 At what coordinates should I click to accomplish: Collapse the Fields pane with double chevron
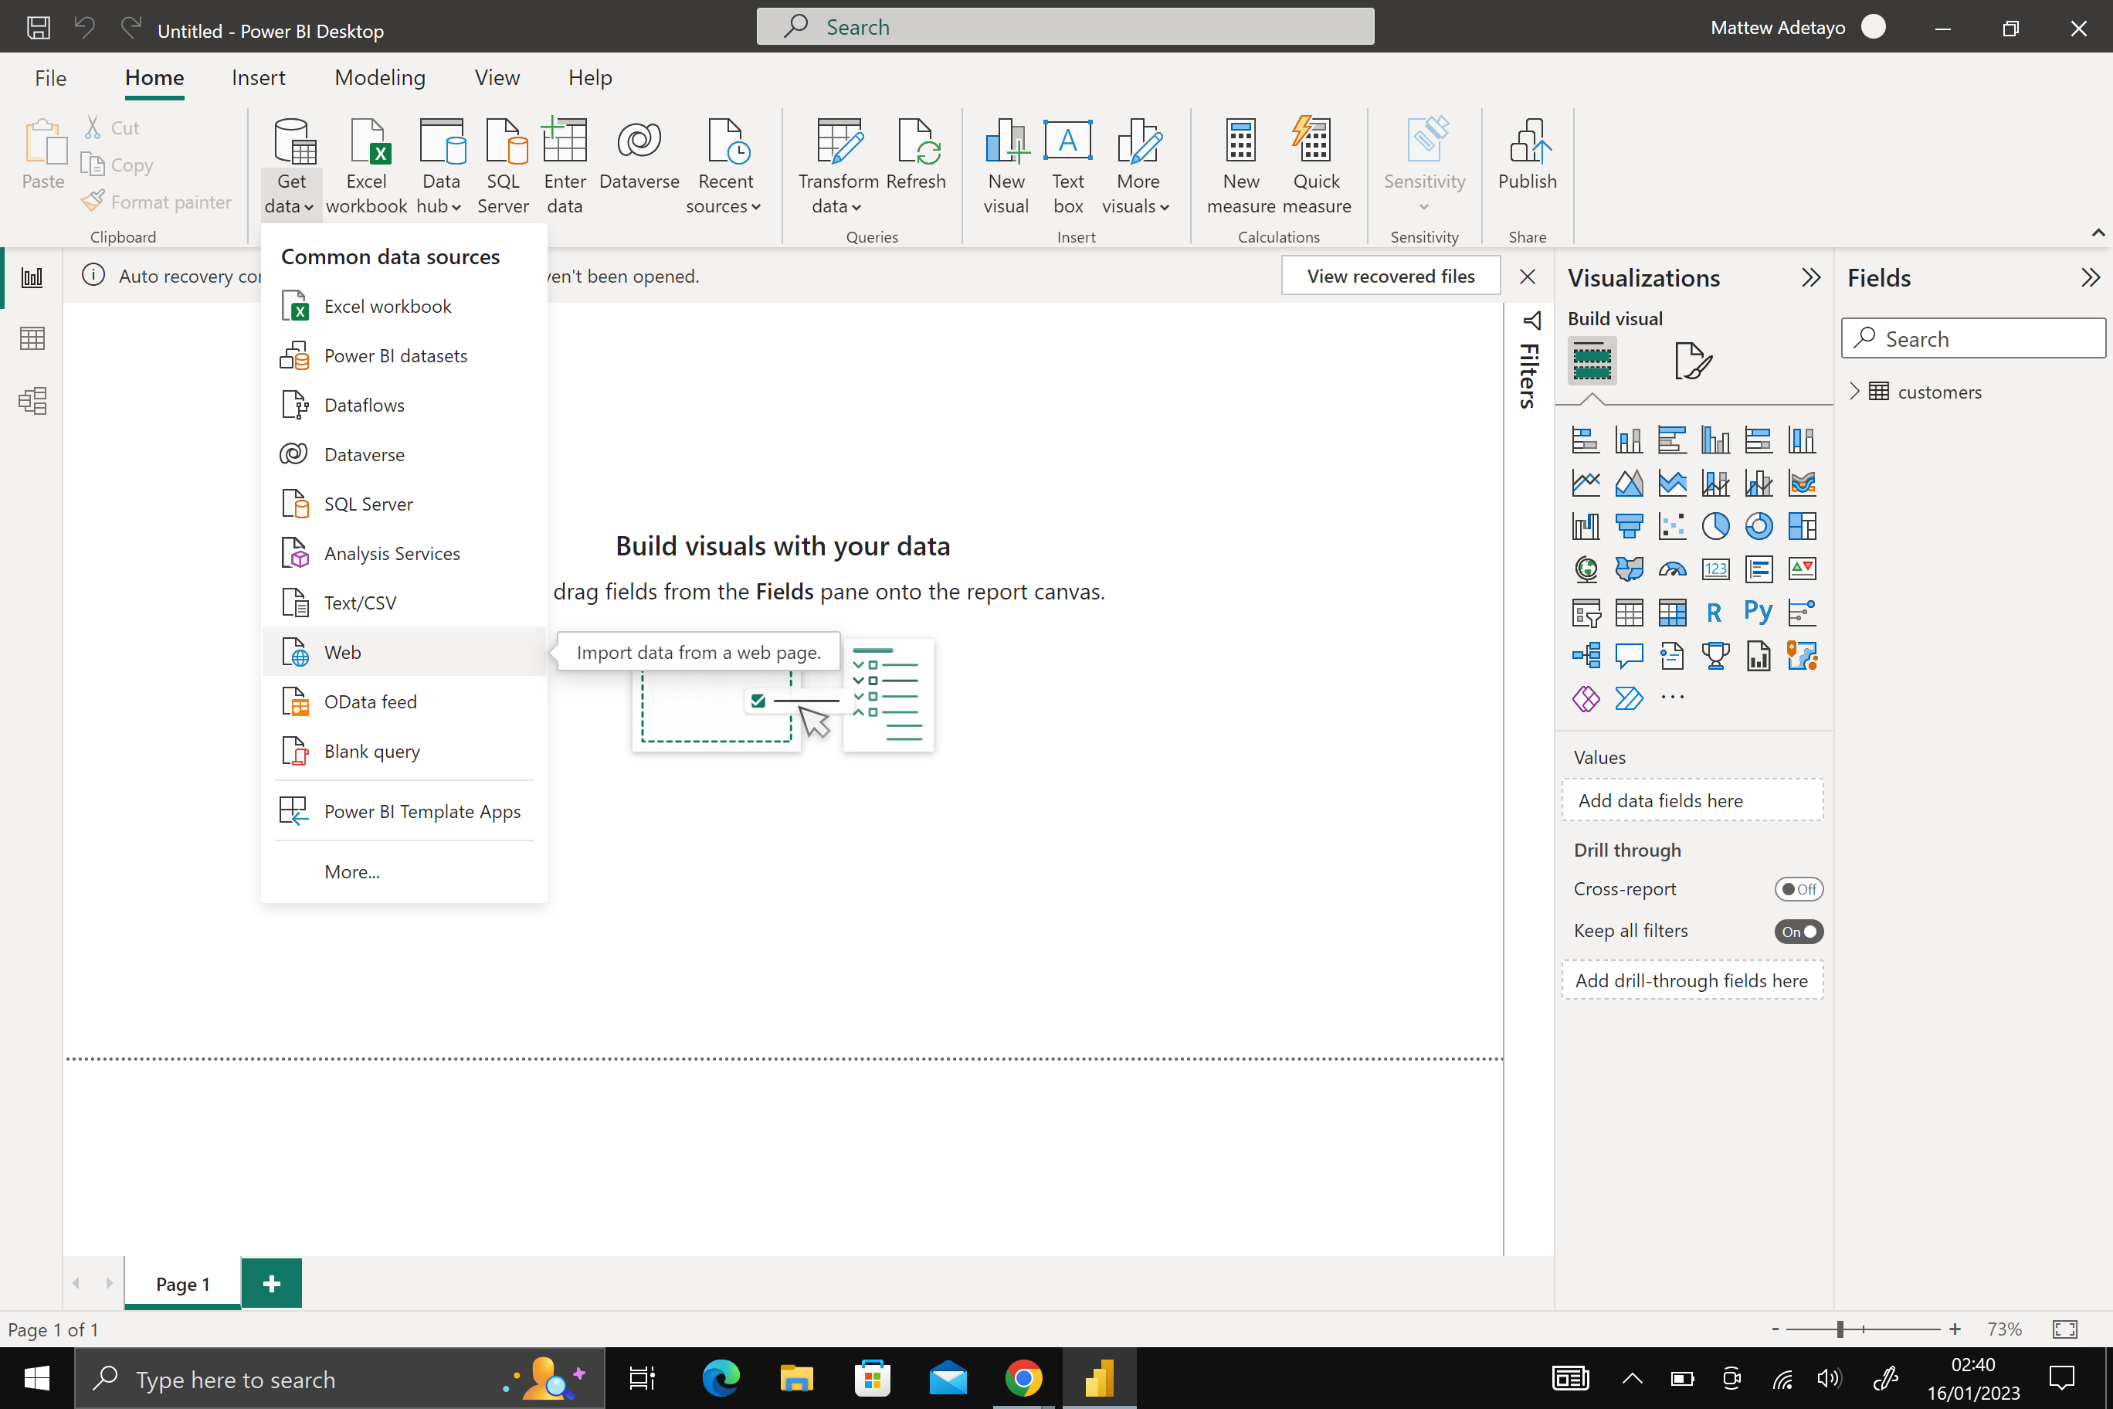(x=2091, y=277)
